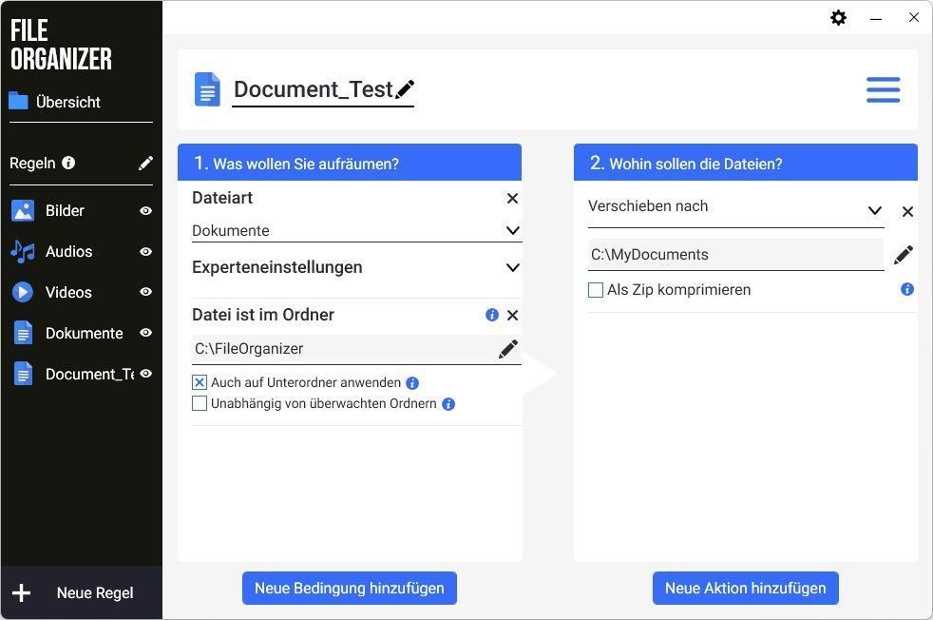Click 'Neue Aktion hinzufügen' button

click(746, 589)
